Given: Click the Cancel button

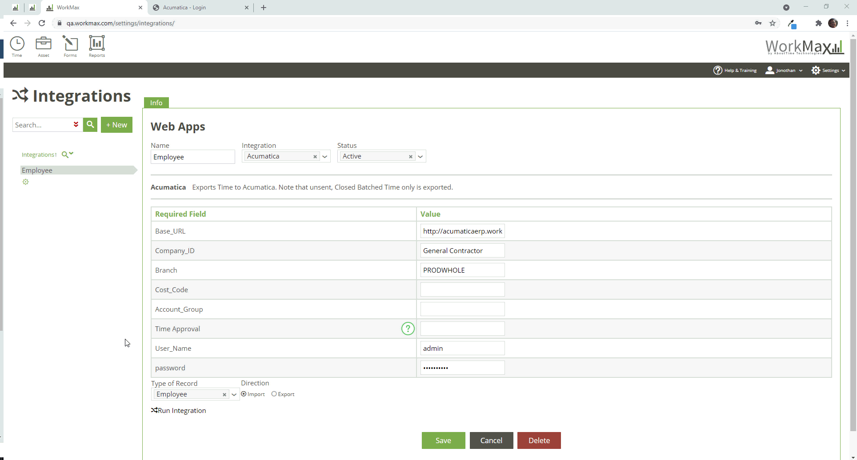Looking at the screenshot, I should pos(491,440).
